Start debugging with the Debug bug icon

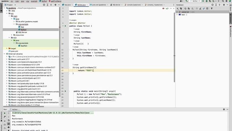coord(207,1)
